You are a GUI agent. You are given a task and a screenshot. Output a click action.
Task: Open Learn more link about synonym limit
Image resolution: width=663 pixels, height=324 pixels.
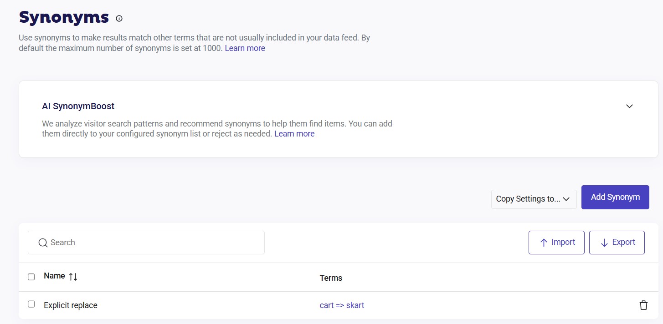click(245, 48)
